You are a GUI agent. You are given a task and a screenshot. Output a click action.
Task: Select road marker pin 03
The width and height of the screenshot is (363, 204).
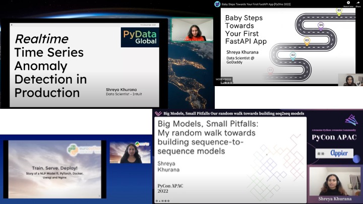(x=307, y=41)
